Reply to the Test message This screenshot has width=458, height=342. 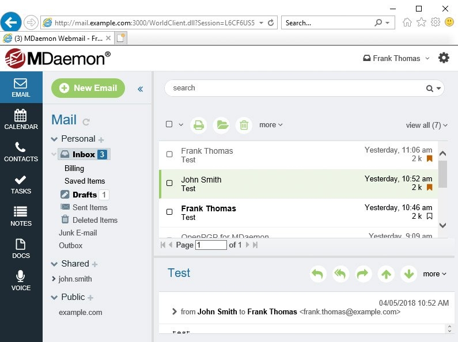click(318, 274)
